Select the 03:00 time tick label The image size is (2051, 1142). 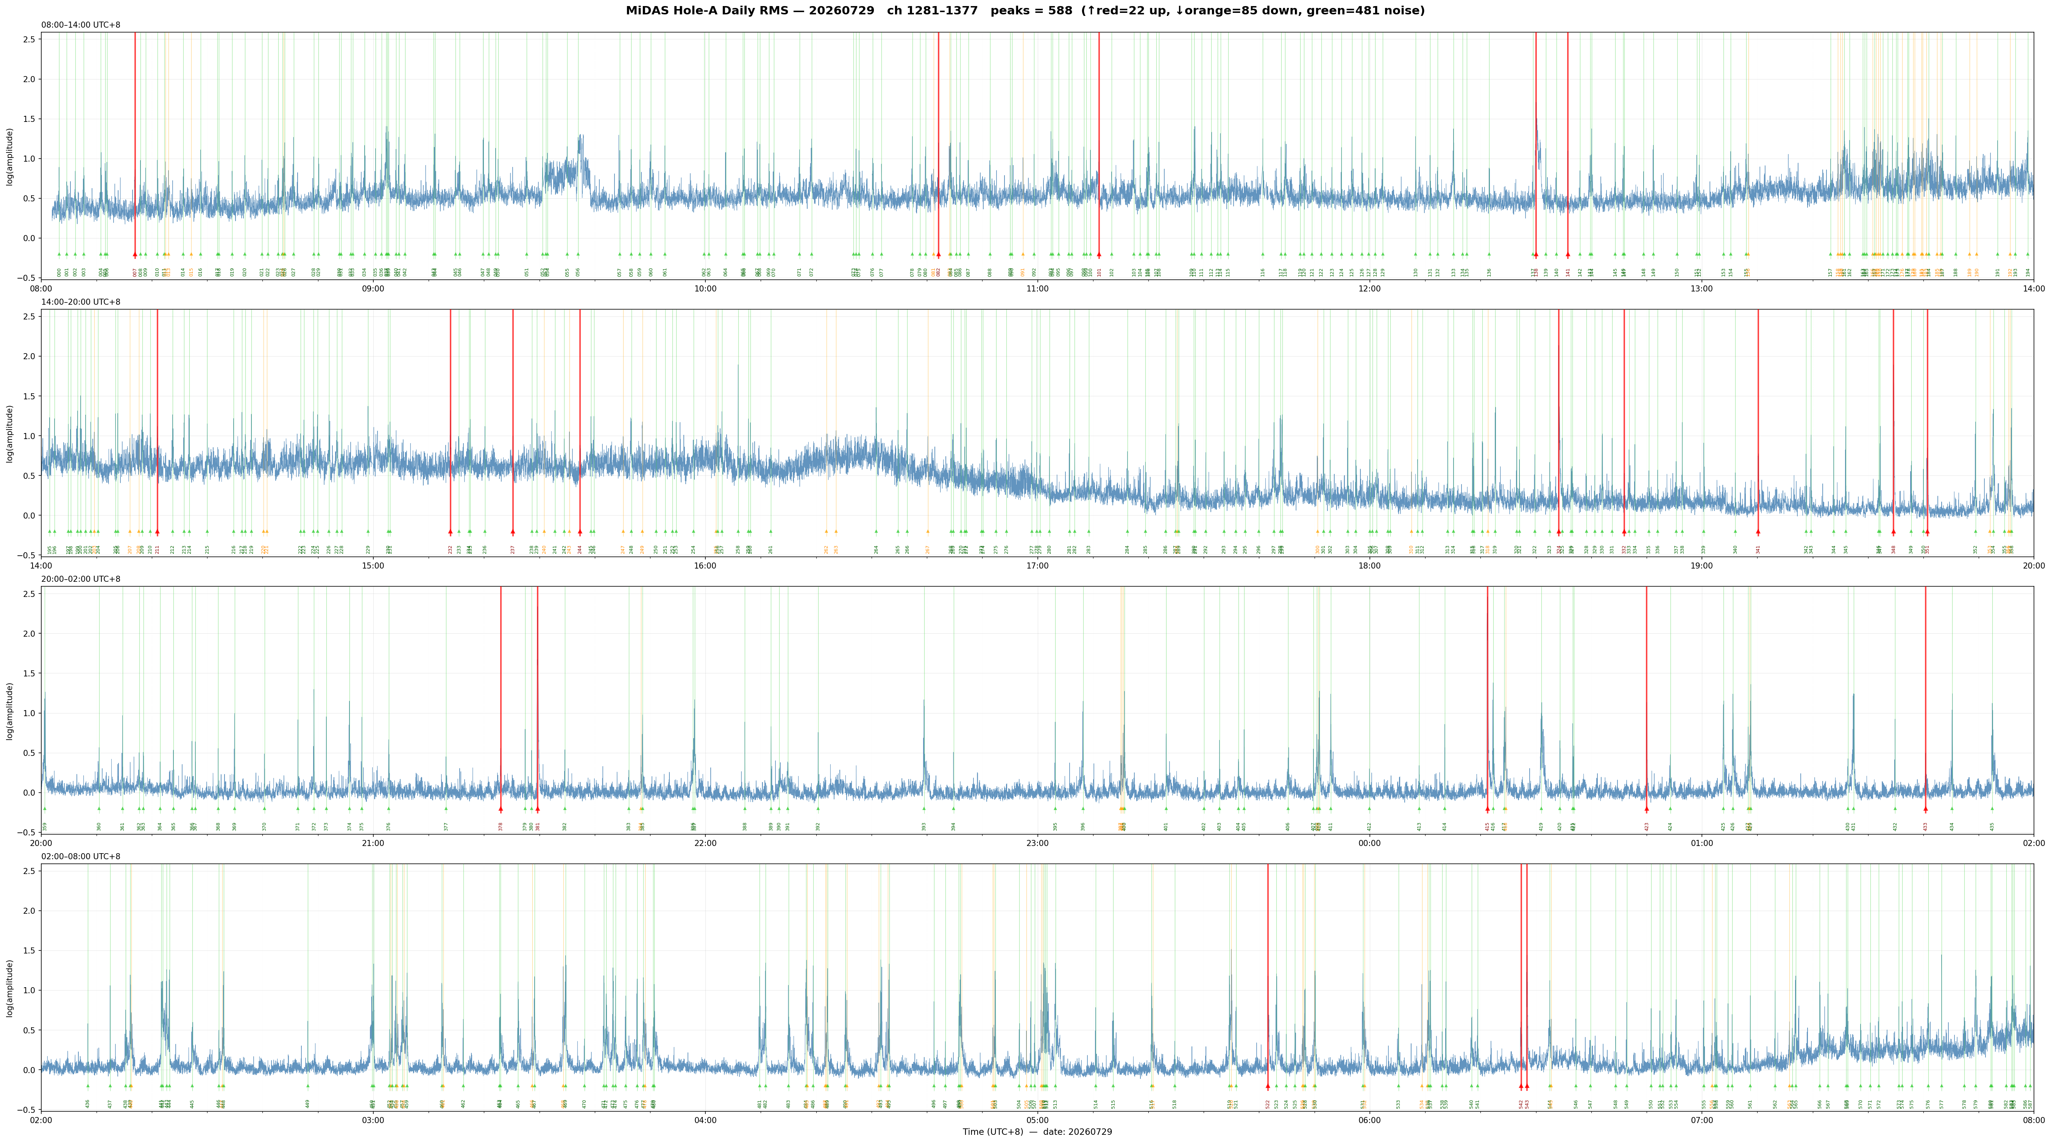373,1120
